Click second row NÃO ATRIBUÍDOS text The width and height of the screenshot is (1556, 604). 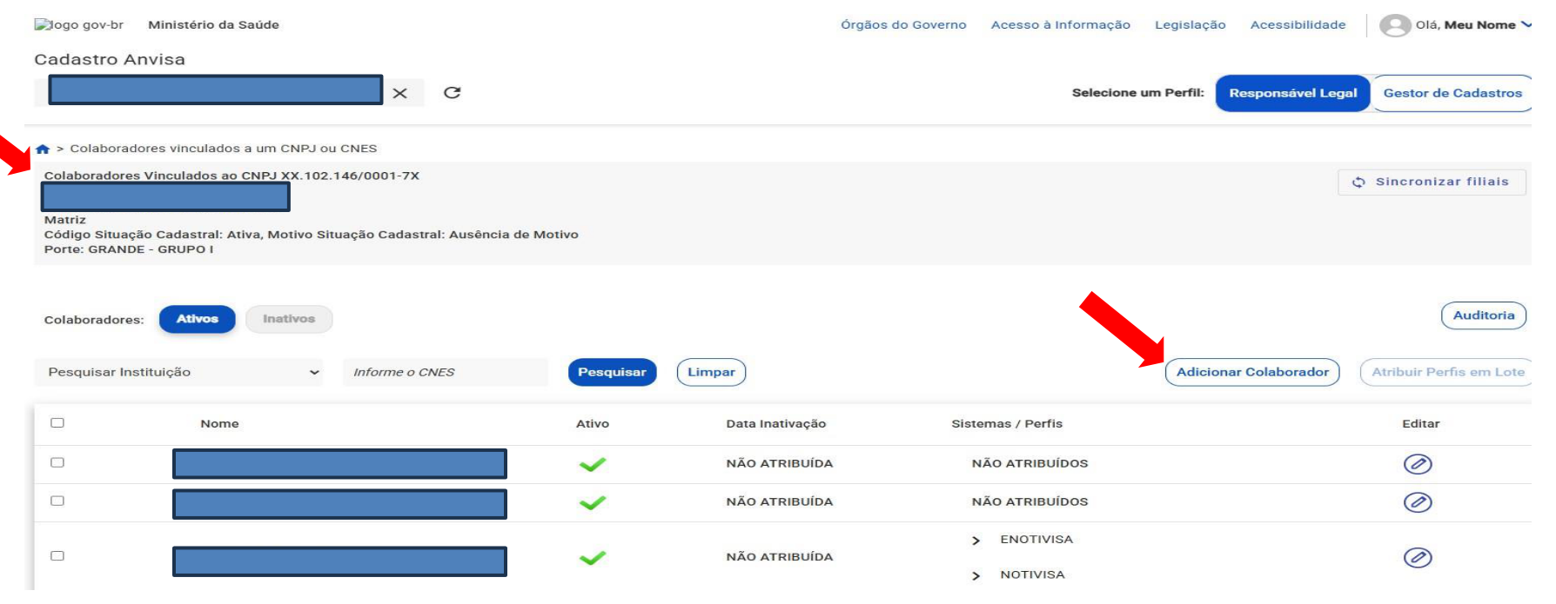[x=1030, y=502]
